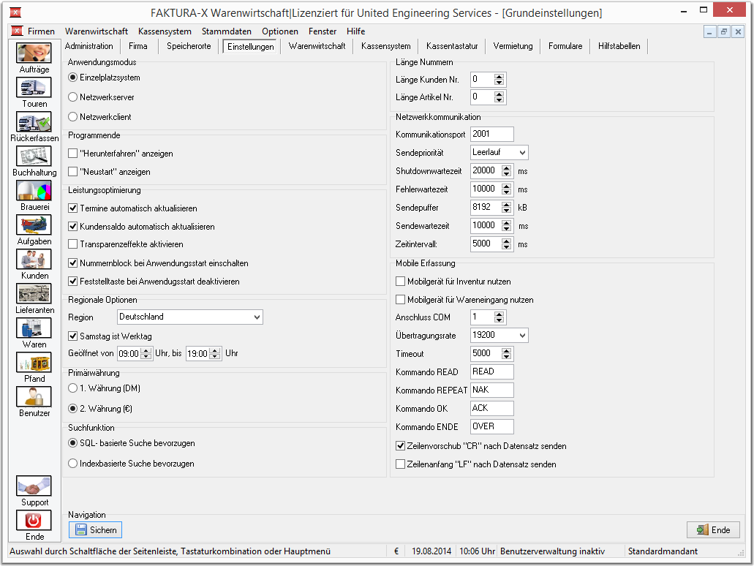Screen dimensions: 754x566
Task: Click the Kommando REPEAT input field
Action: point(492,390)
